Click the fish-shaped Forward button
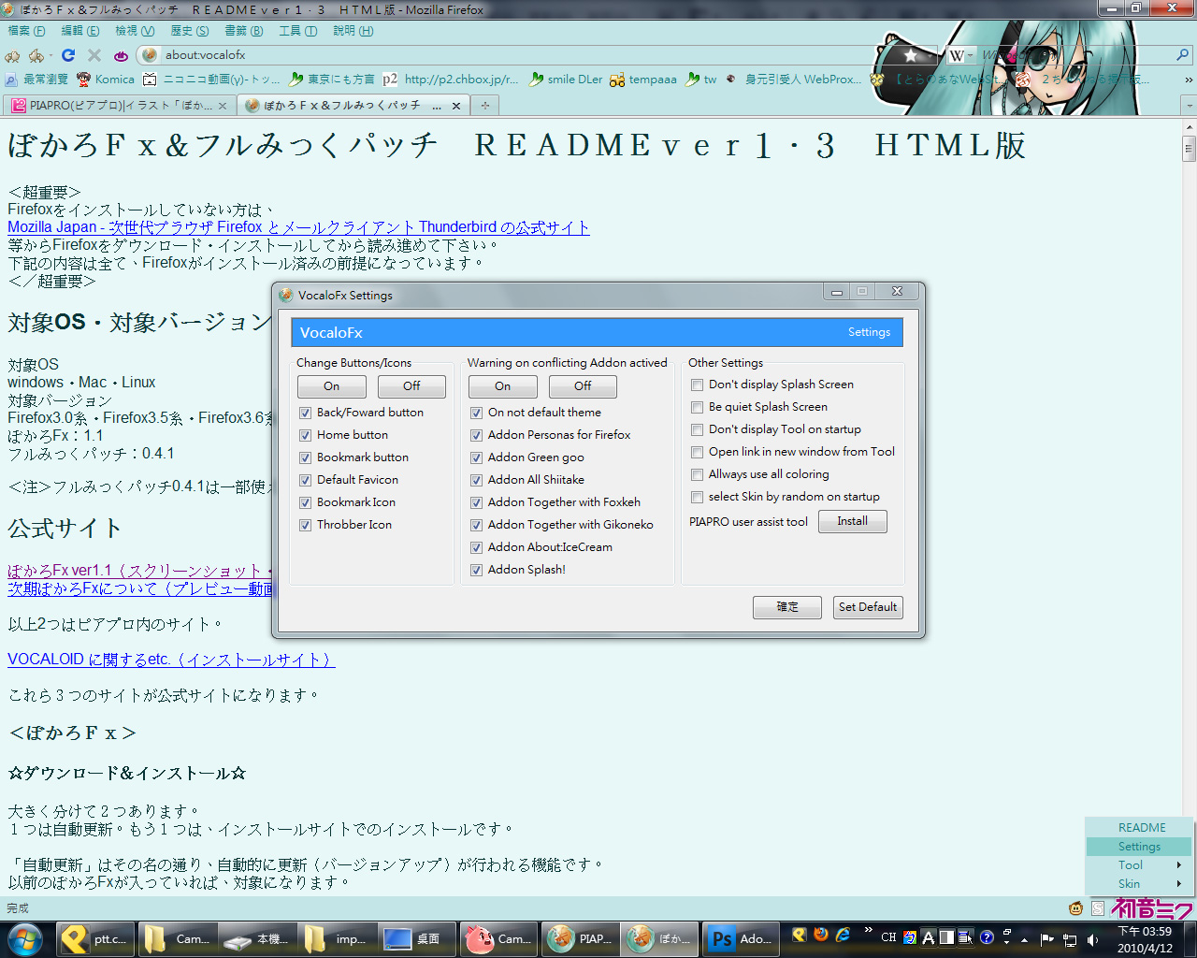Screen dimensions: 1197x958 36,55
